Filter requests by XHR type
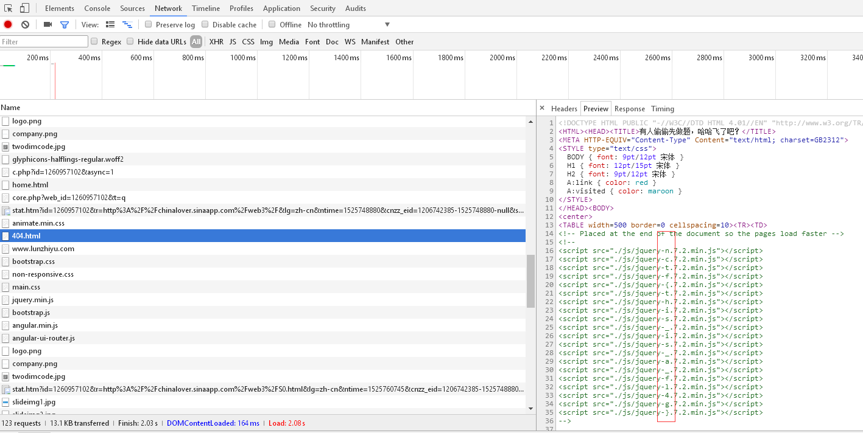The width and height of the screenshot is (863, 433). pyautogui.click(x=216, y=41)
